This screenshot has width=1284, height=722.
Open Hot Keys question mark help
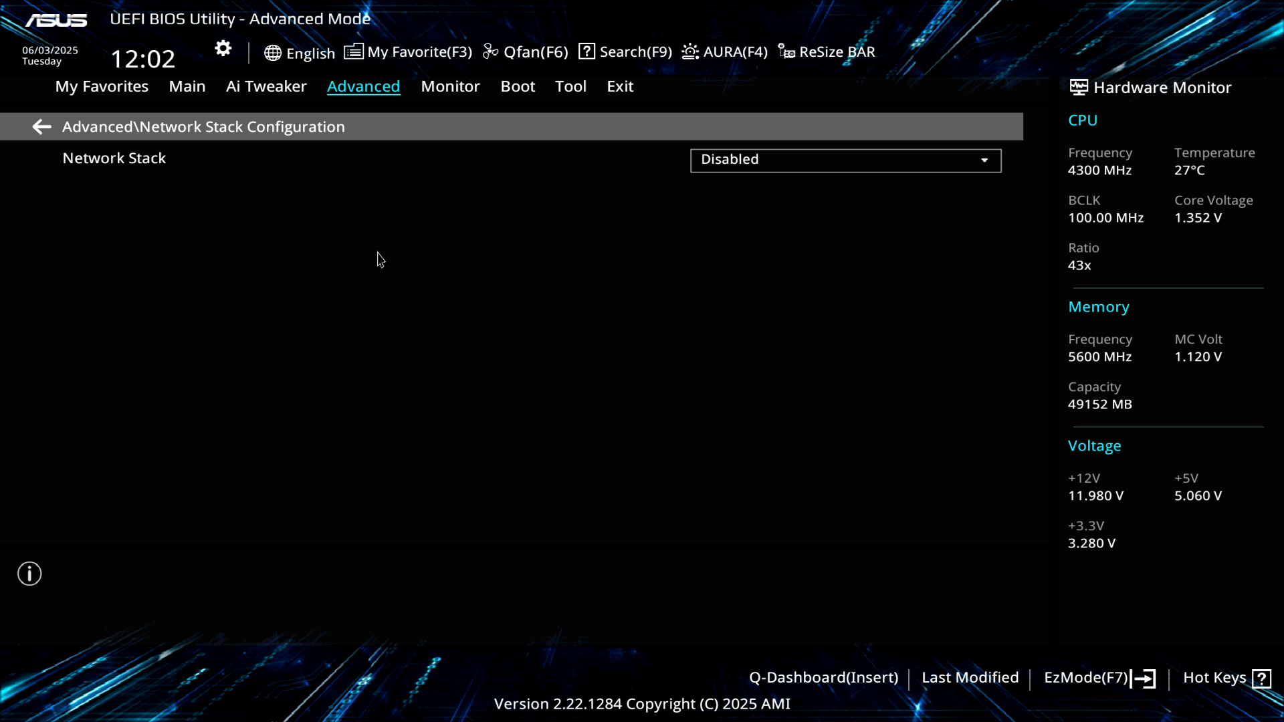(x=1261, y=679)
